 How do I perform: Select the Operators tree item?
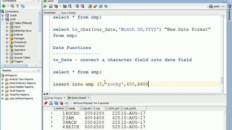tap(20, 50)
